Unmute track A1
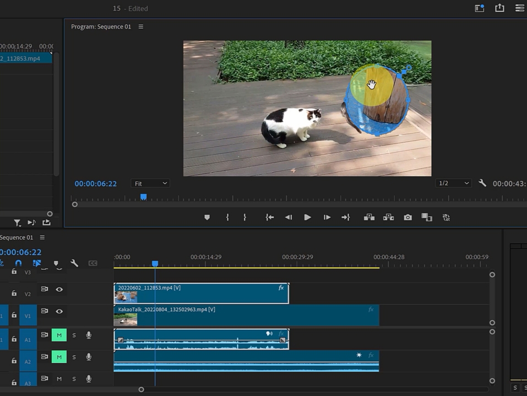 point(59,335)
